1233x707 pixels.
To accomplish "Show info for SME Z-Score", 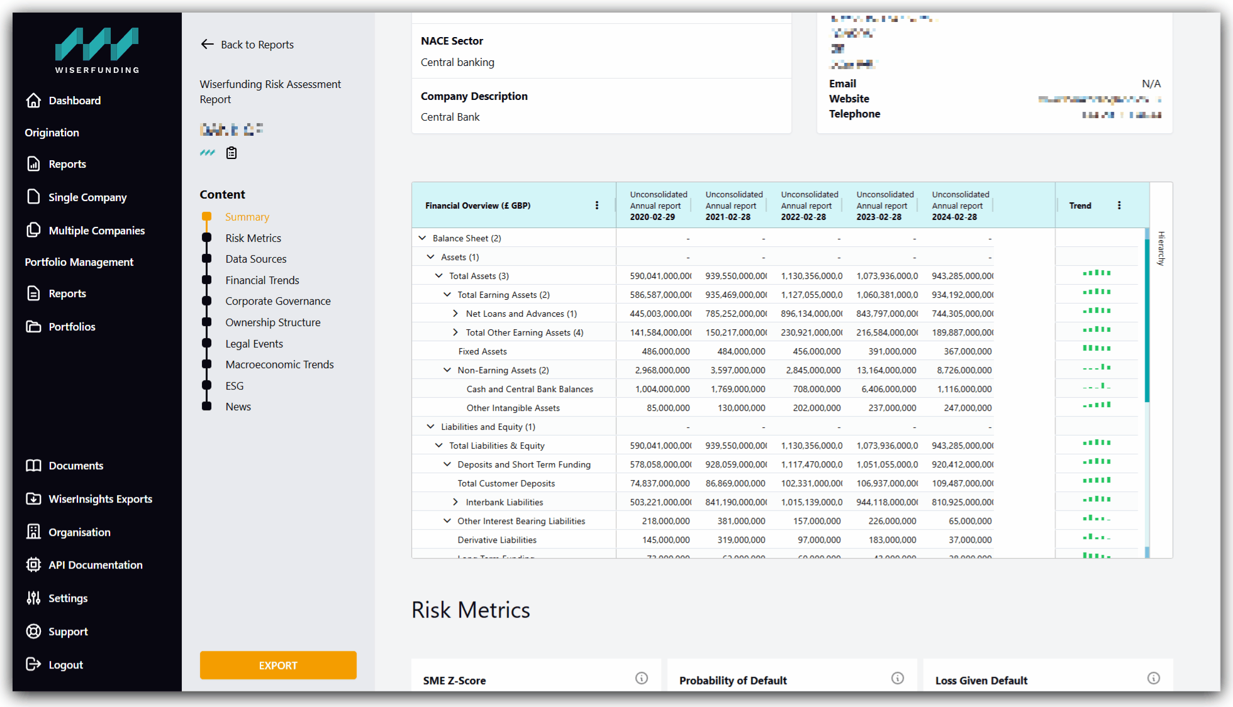I will 642,678.
